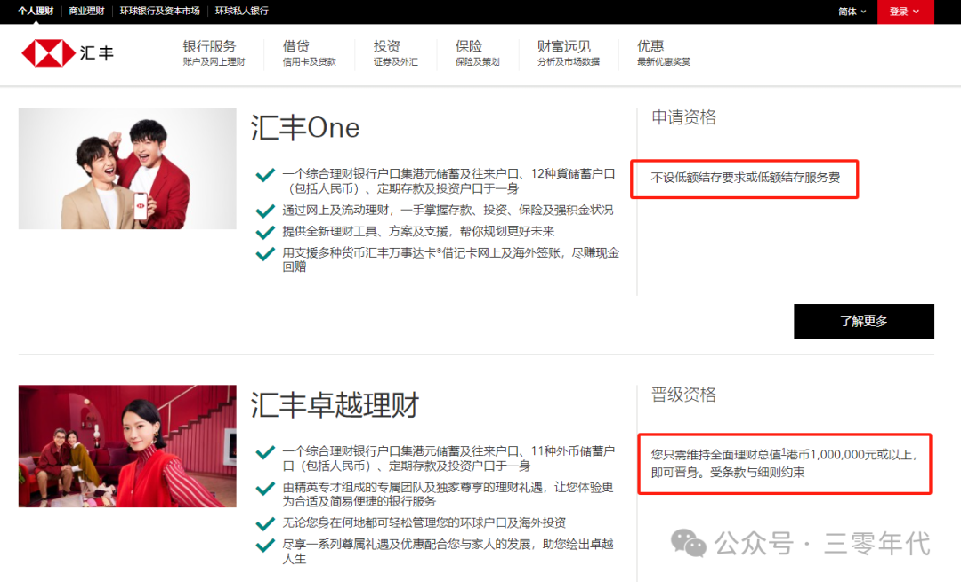The image size is (961, 582).
Task: Go to 环球银行及资本市场
Action: point(159,11)
